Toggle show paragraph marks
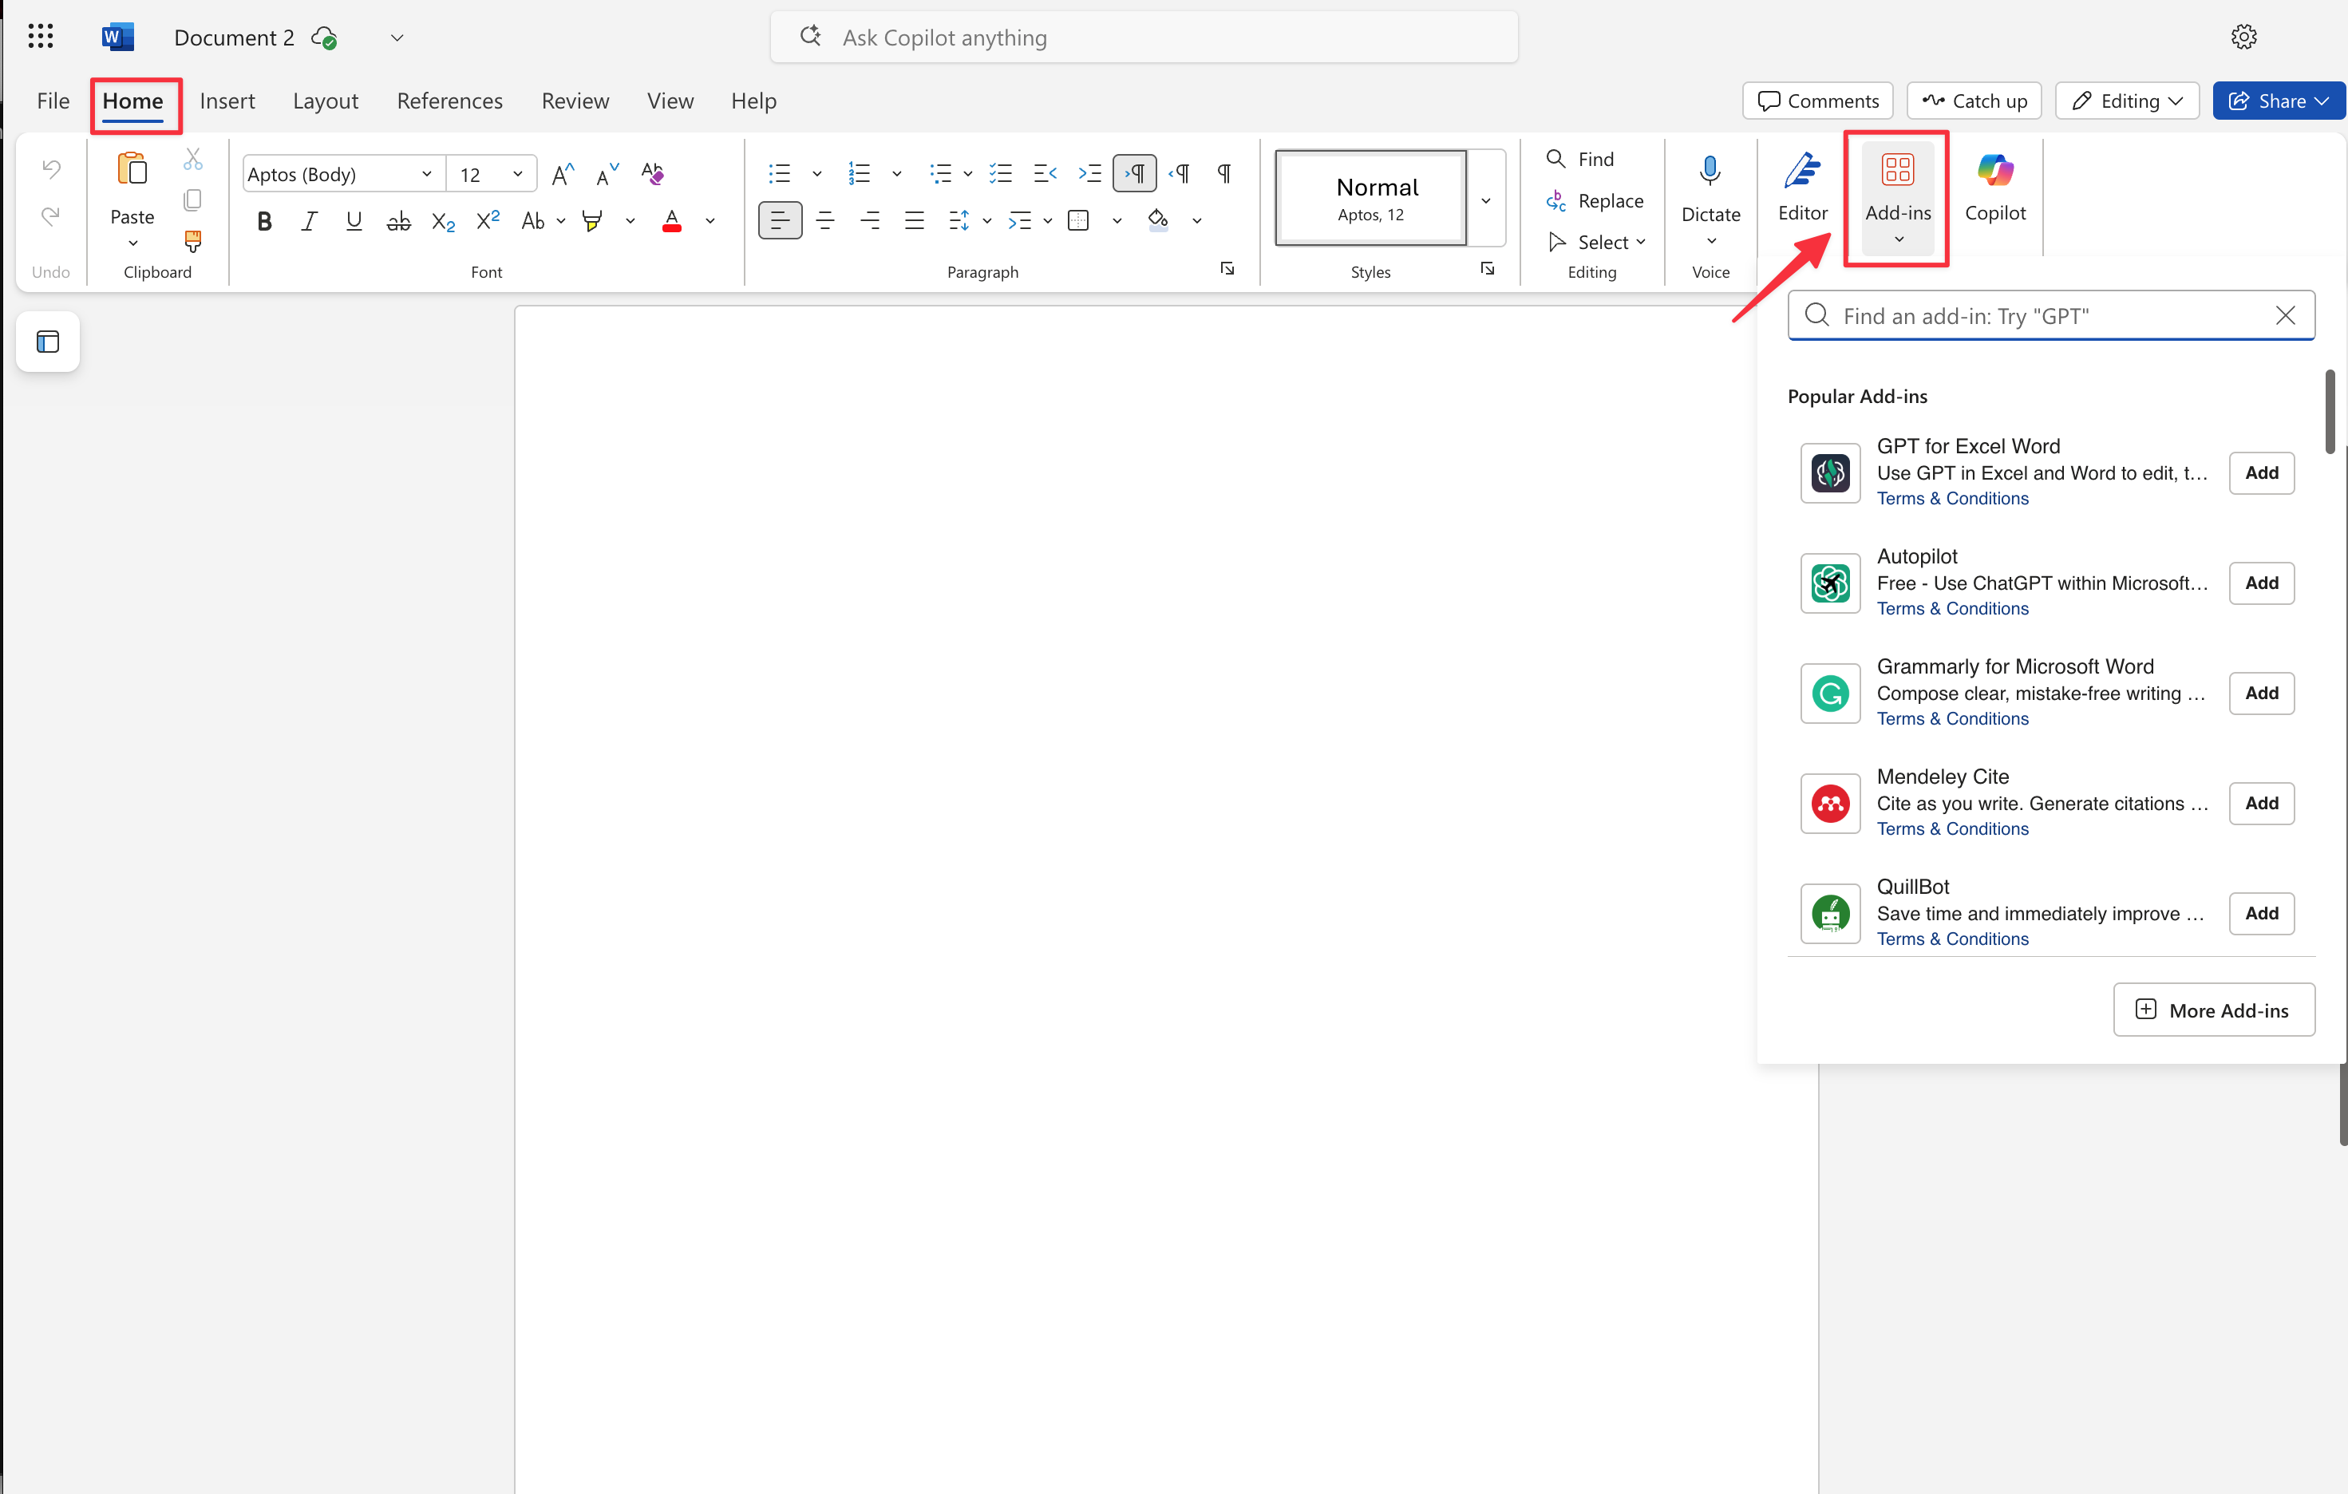Image resolution: width=2348 pixels, height=1494 pixels. (1223, 174)
